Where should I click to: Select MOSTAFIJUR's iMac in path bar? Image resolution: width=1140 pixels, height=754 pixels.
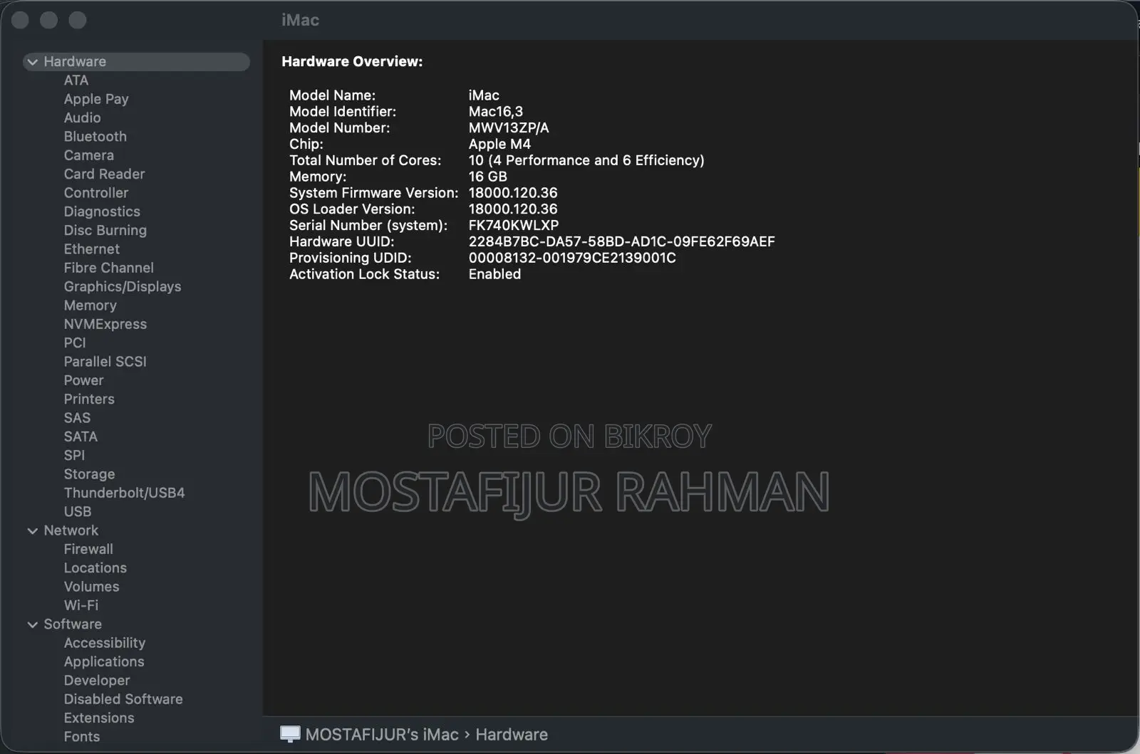click(x=382, y=734)
